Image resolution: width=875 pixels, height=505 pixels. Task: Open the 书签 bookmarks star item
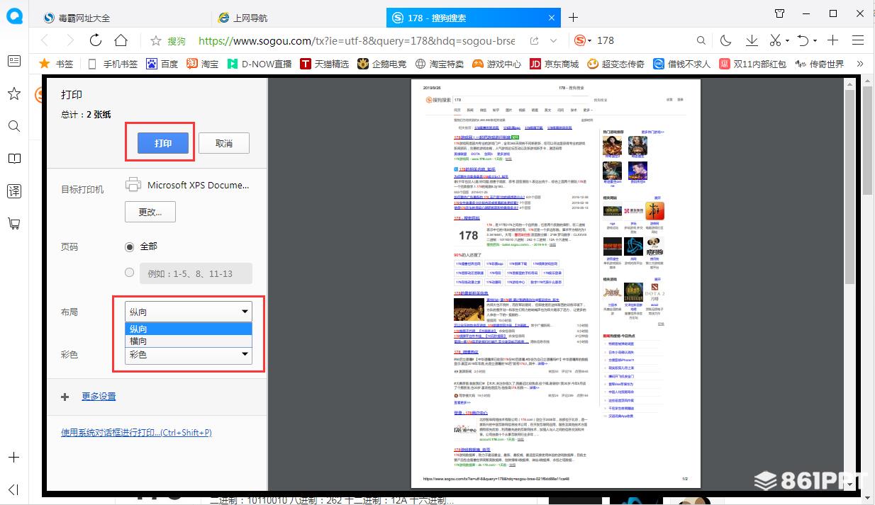pyautogui.click(x=56, y=64)
